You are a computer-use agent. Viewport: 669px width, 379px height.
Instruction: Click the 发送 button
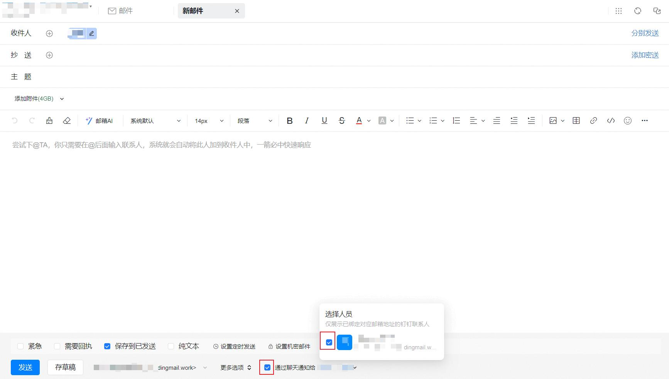(x=25, y=367)
